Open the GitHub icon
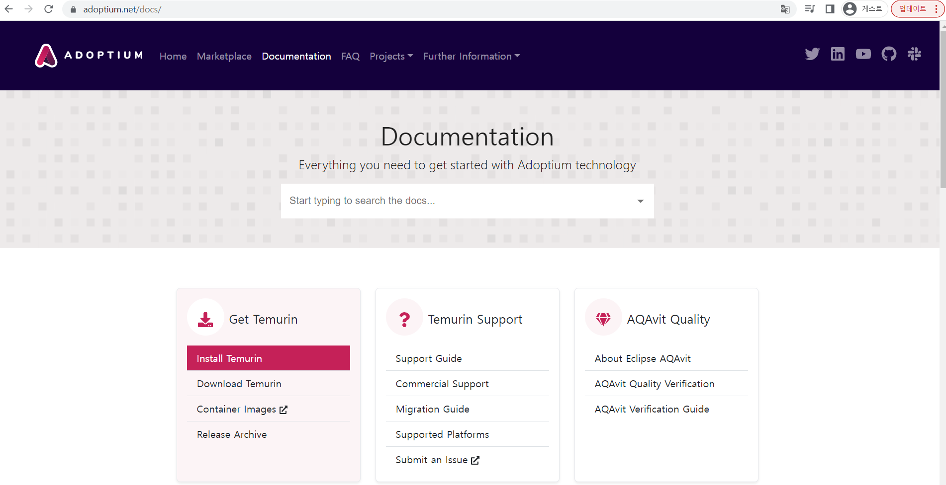Screen dimensions: 946x485 click(x=889, y=54)
